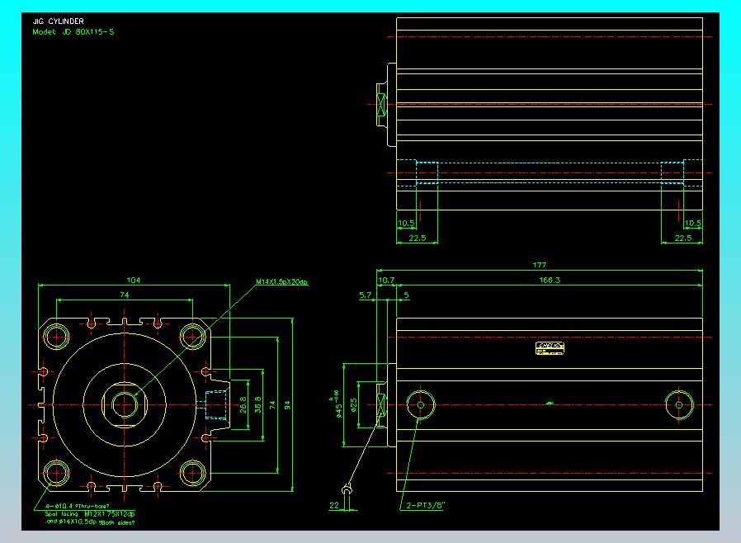Viewport: 741px width, 543px height.
Task: Click the center piston rod bore circle
Action: point(125,404)
